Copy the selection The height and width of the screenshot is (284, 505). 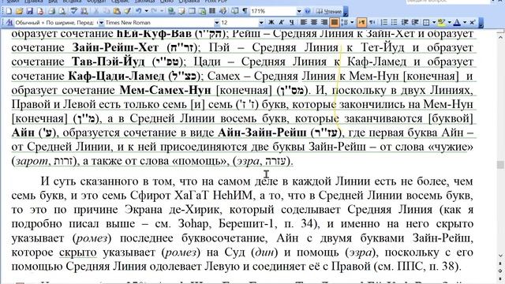pyautogui.click(x=107, y=11)
